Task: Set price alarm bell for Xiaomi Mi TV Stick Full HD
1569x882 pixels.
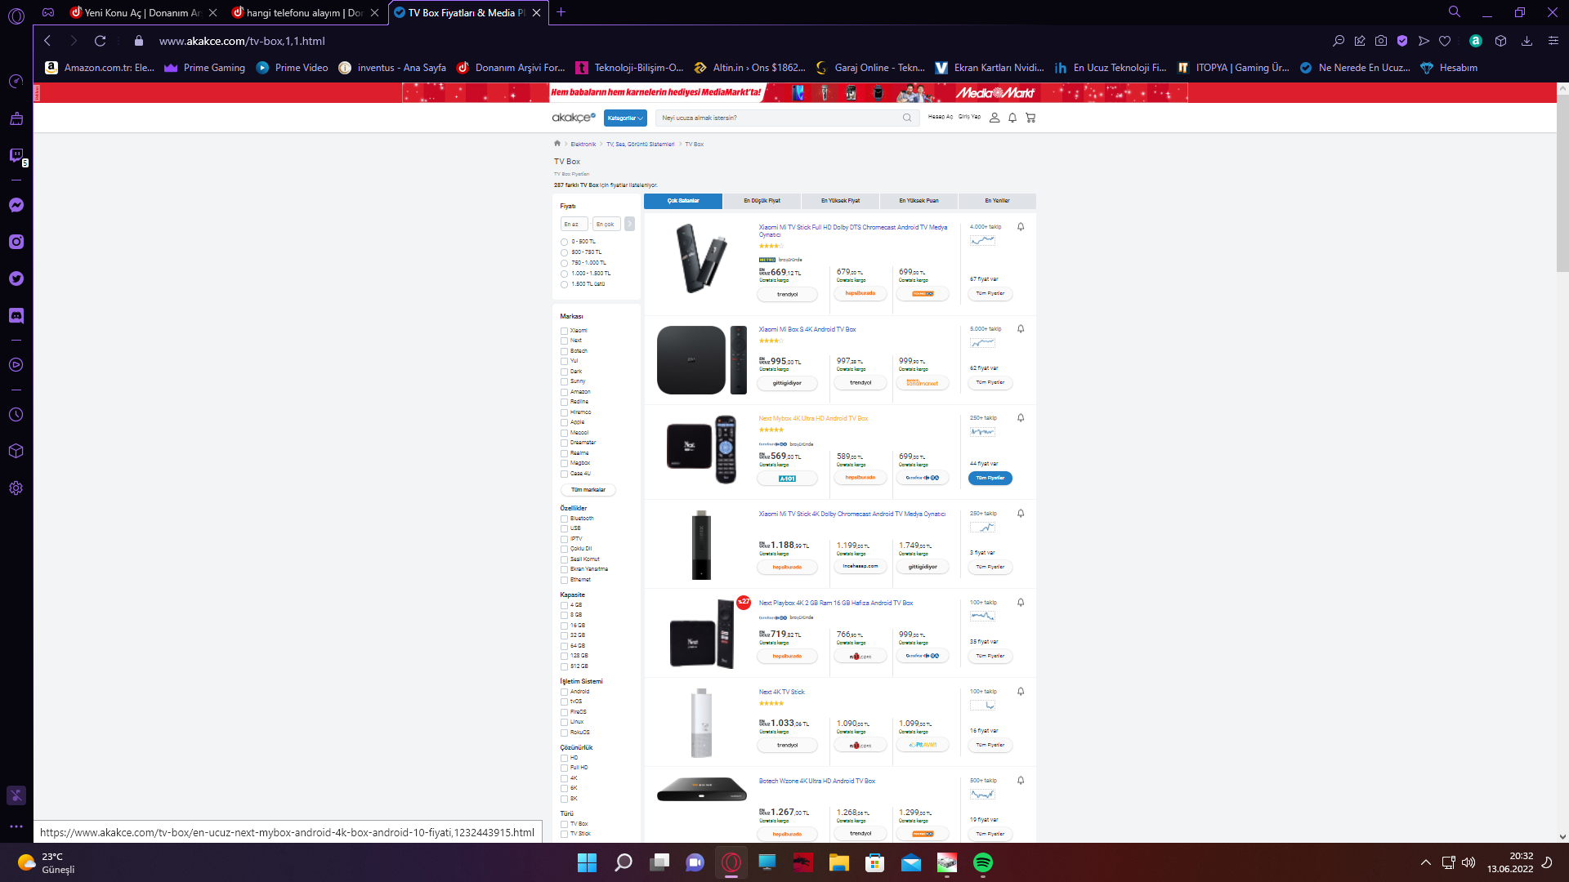Action: coord(1021,227)
